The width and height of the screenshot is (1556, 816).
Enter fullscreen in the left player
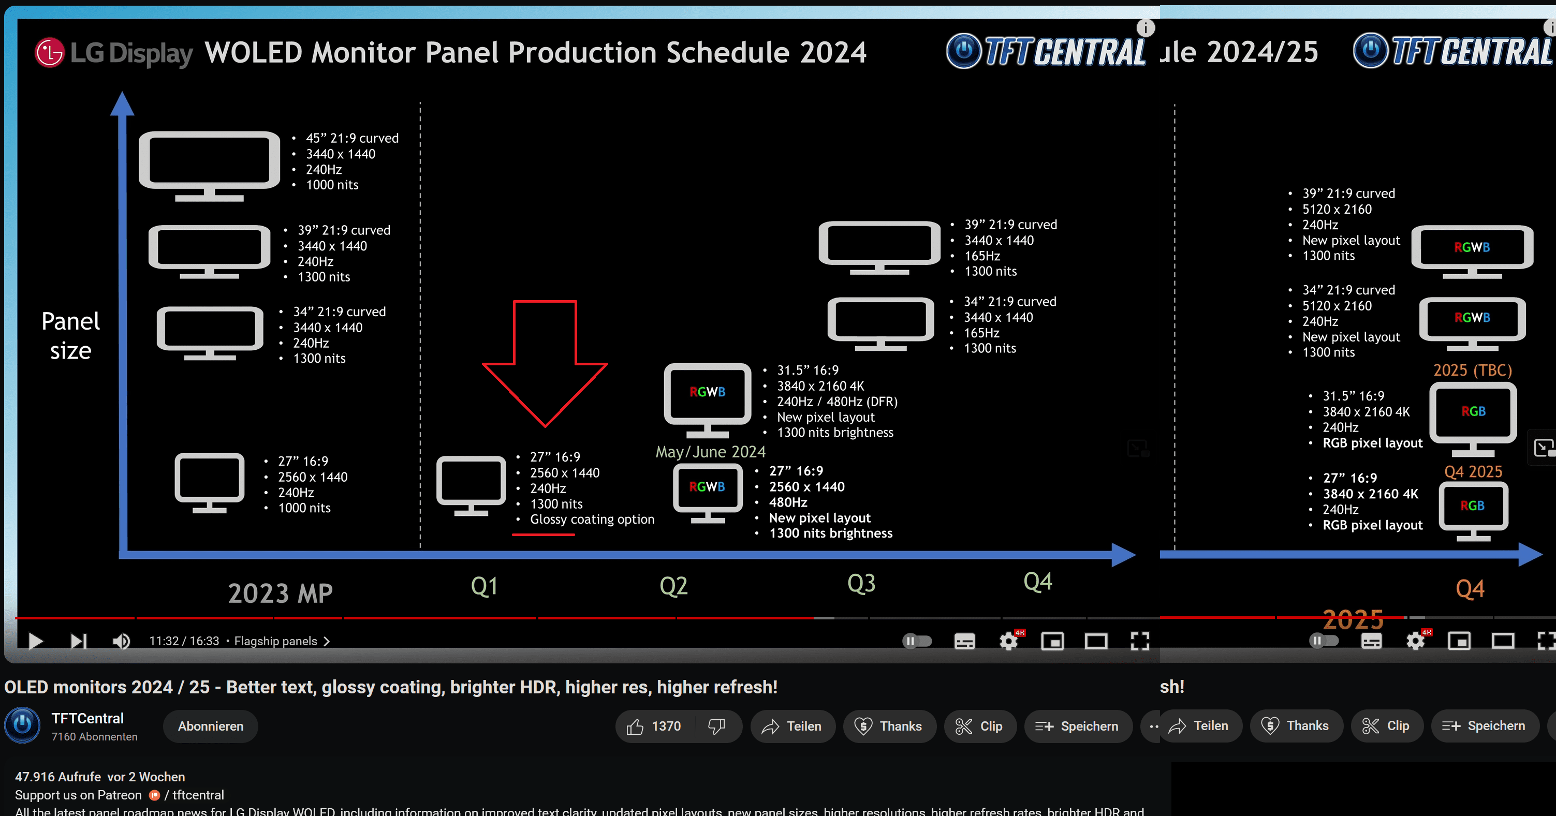[x=1140, y=641]
